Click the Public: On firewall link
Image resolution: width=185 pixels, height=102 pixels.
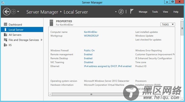pyautogui.click(x=89, y=50)
